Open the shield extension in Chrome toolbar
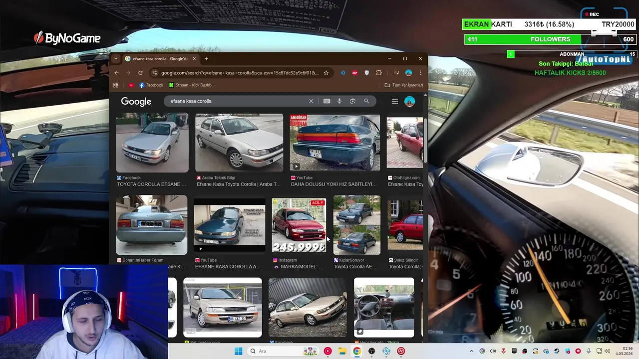 (x=367, y=73)
